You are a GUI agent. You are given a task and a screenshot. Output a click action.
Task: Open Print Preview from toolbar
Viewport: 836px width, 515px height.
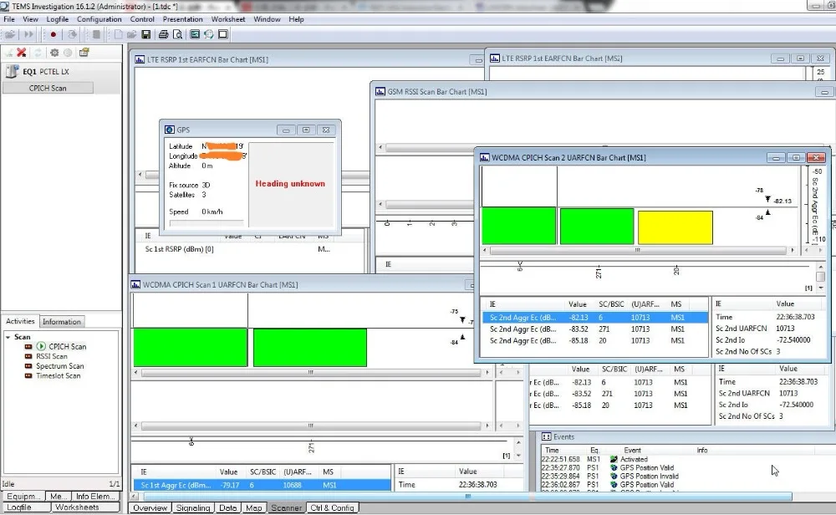176,34
